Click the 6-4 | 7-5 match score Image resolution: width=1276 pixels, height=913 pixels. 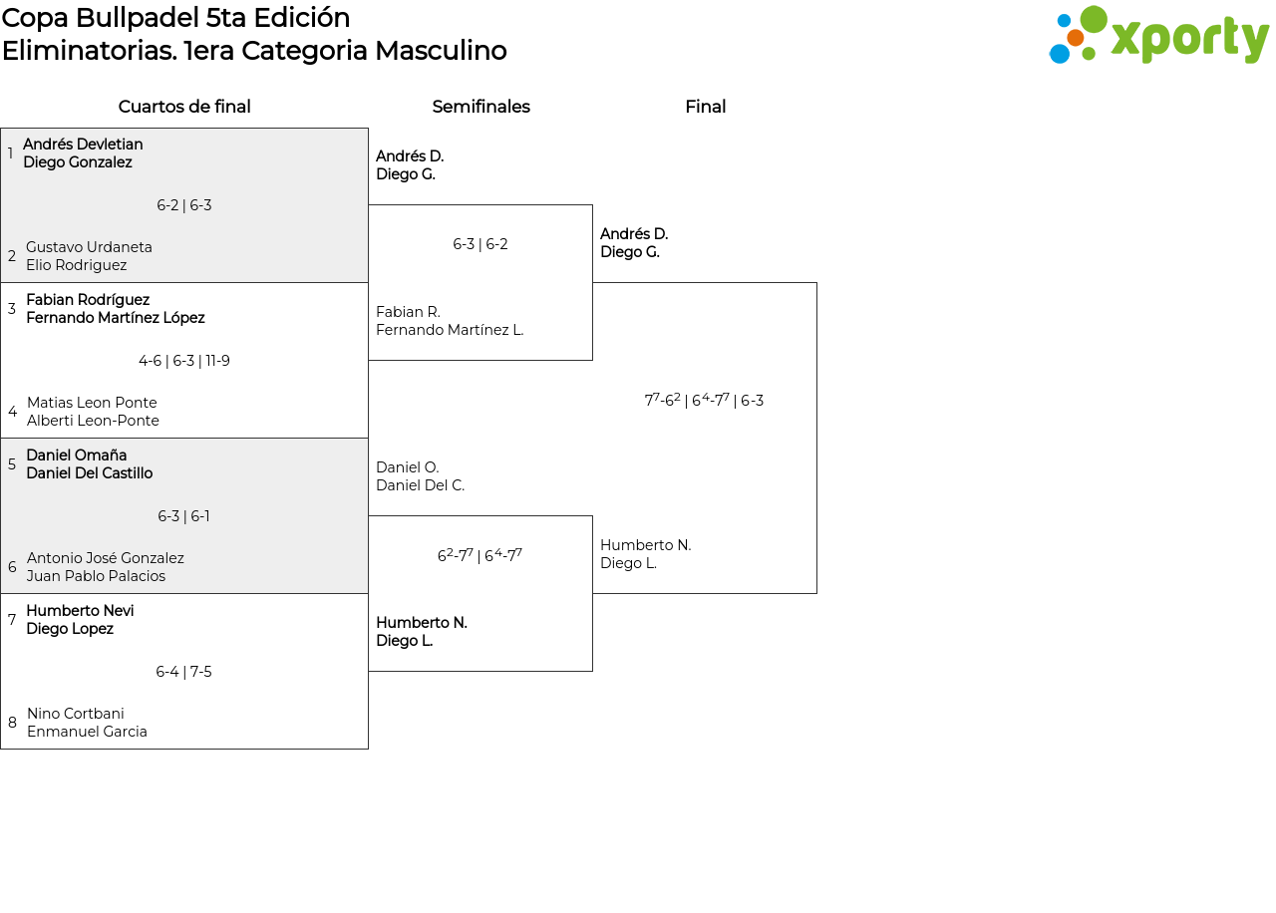[184, 672]
